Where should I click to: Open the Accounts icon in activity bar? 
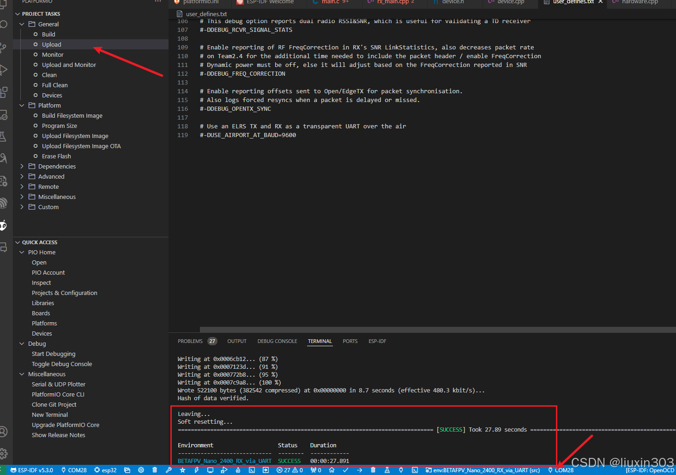click(x=3, y=432)
